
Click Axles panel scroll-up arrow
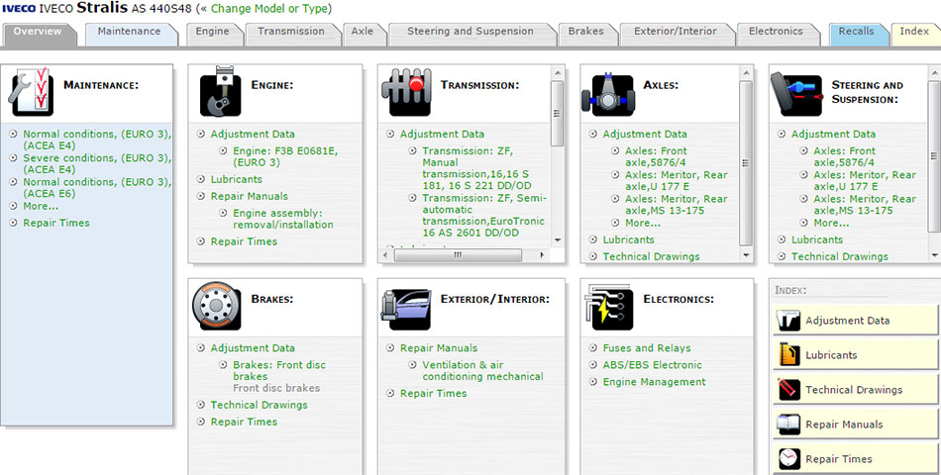point(745,73)
